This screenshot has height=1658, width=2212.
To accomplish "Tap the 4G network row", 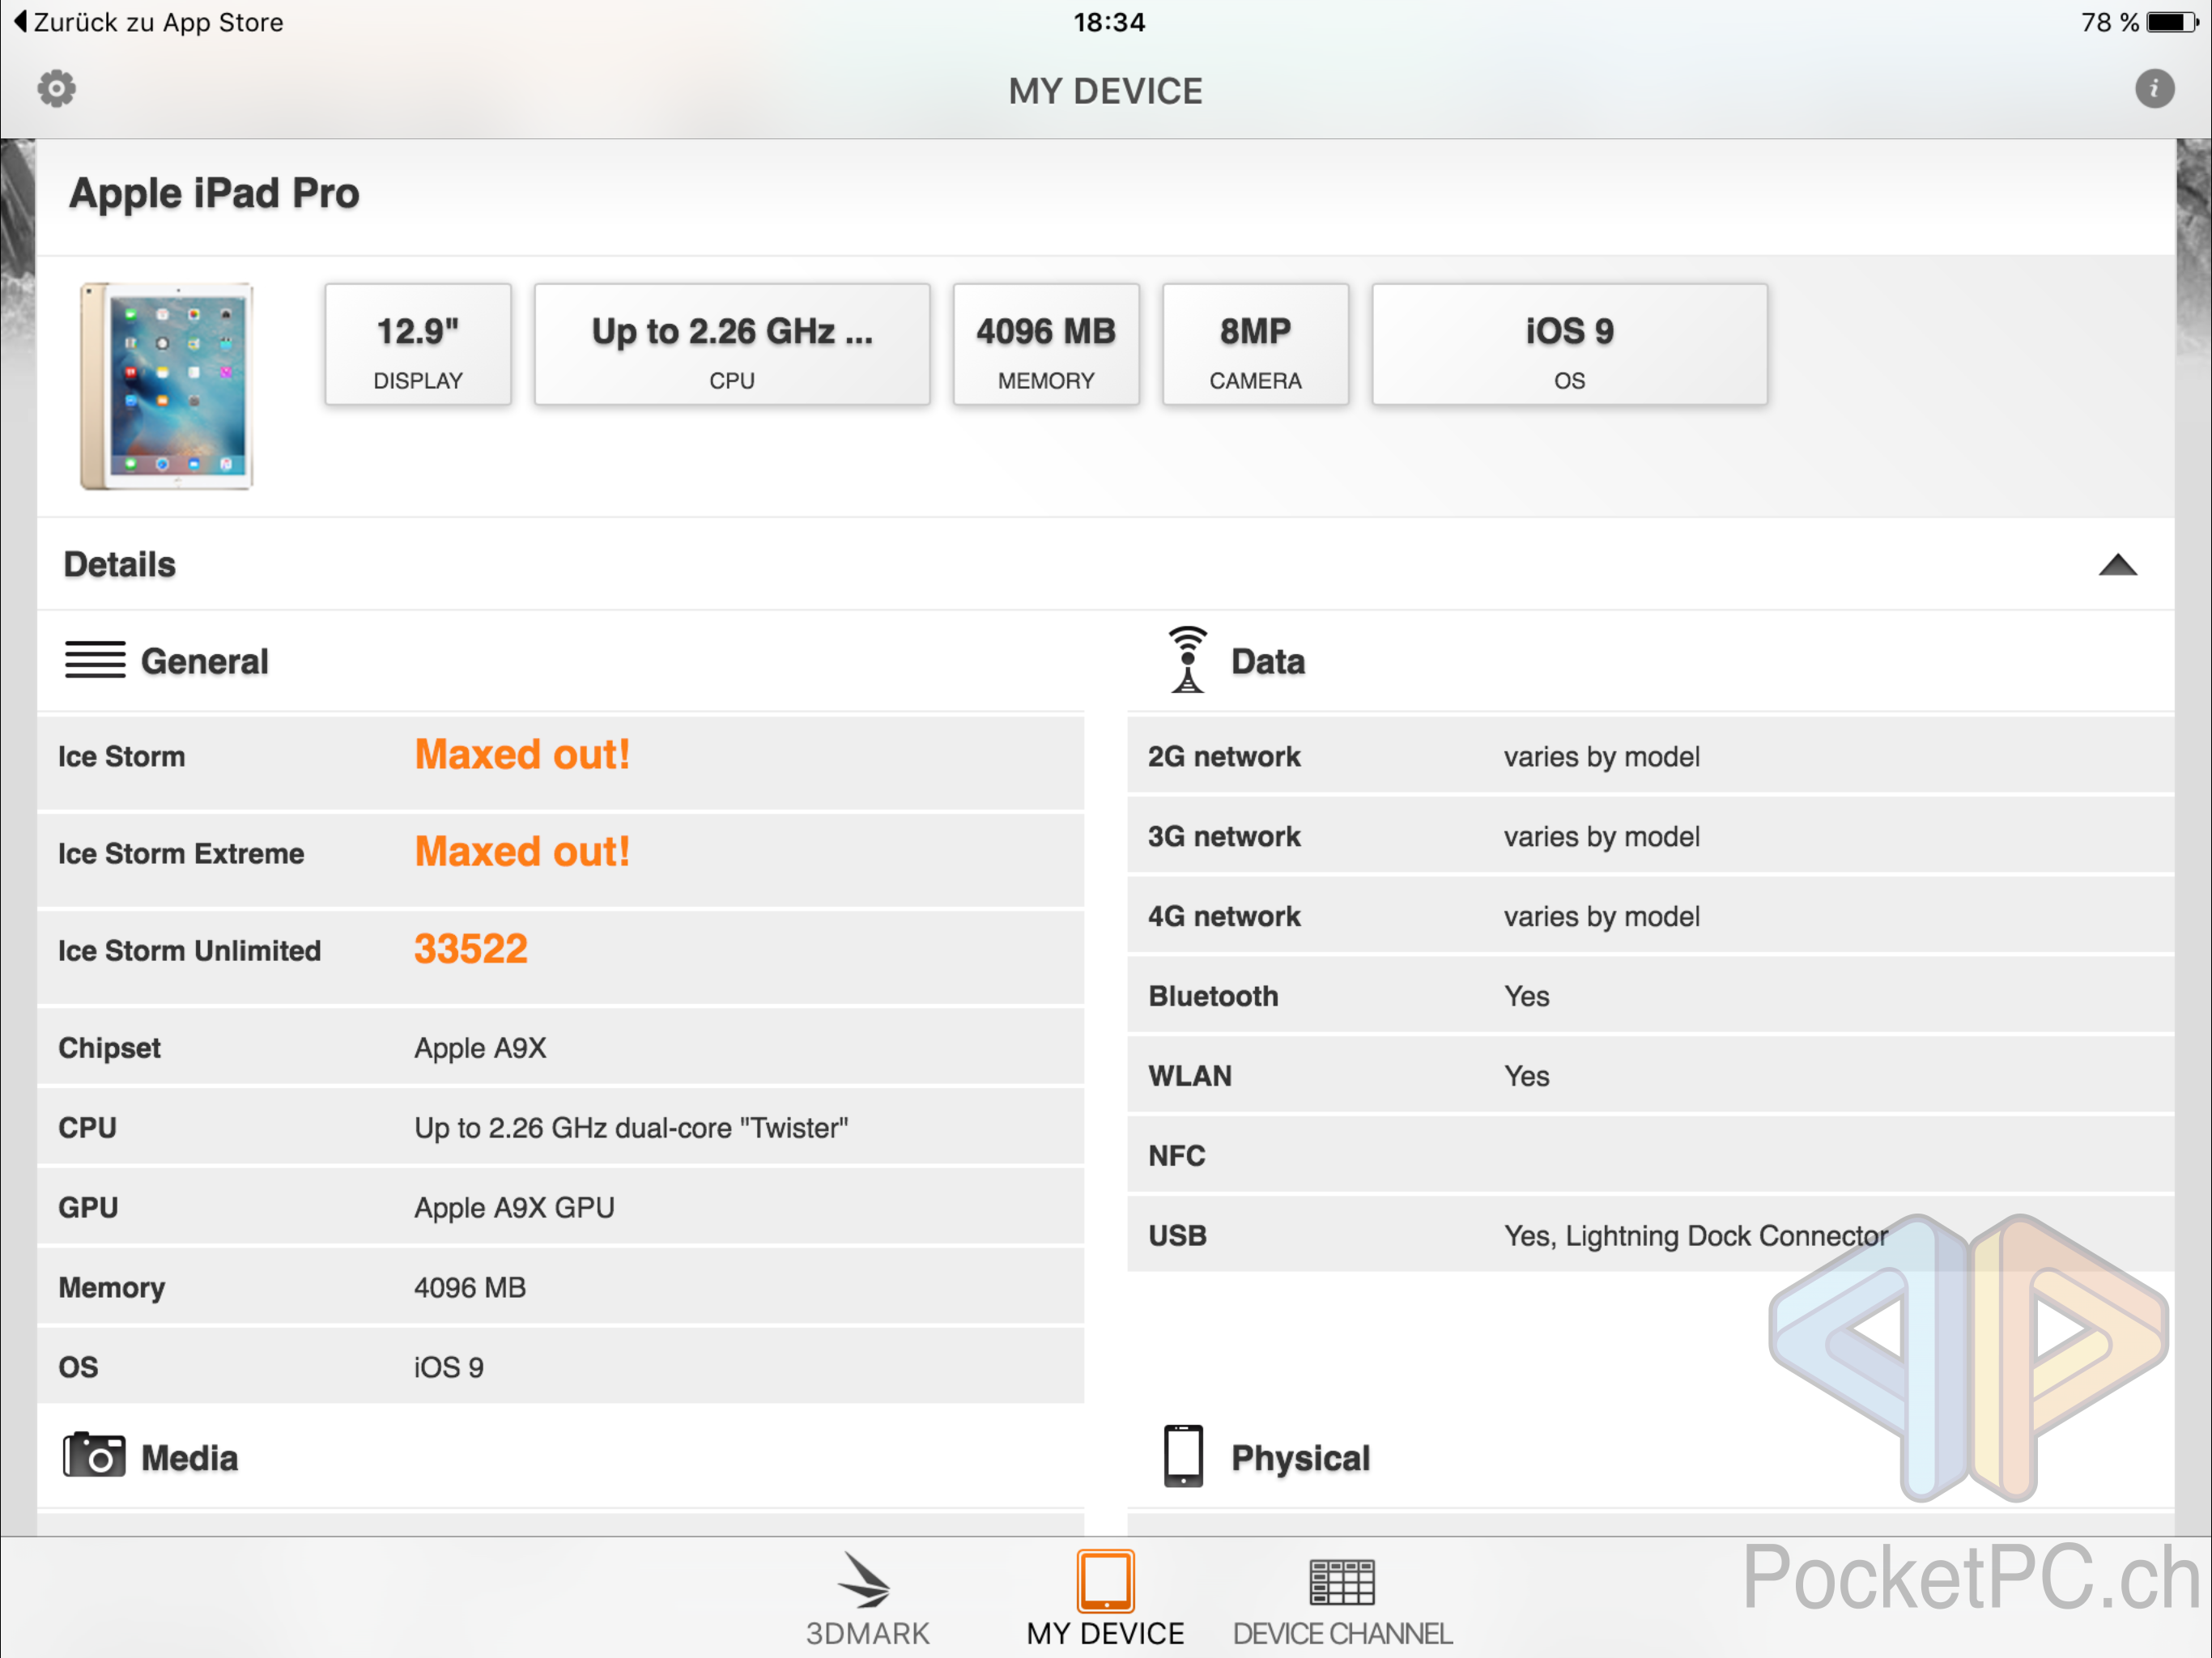I will coord(1650,916).
